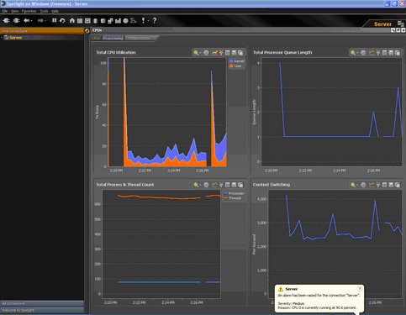Open the Help menu

(55, 11)
